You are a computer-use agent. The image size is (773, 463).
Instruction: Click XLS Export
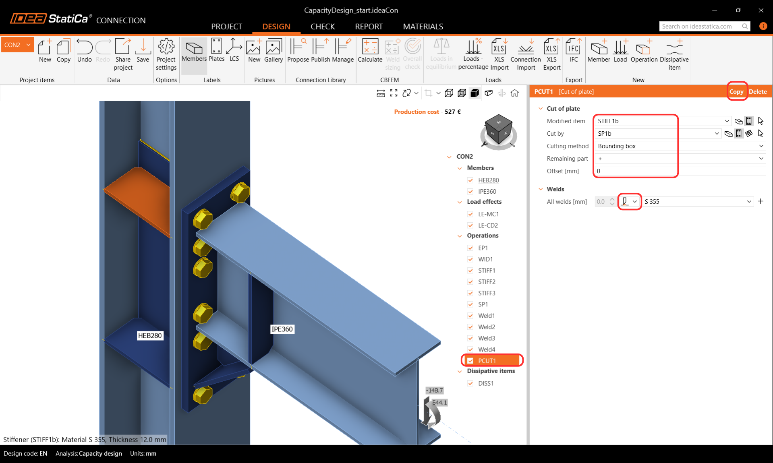coord(551,55)
